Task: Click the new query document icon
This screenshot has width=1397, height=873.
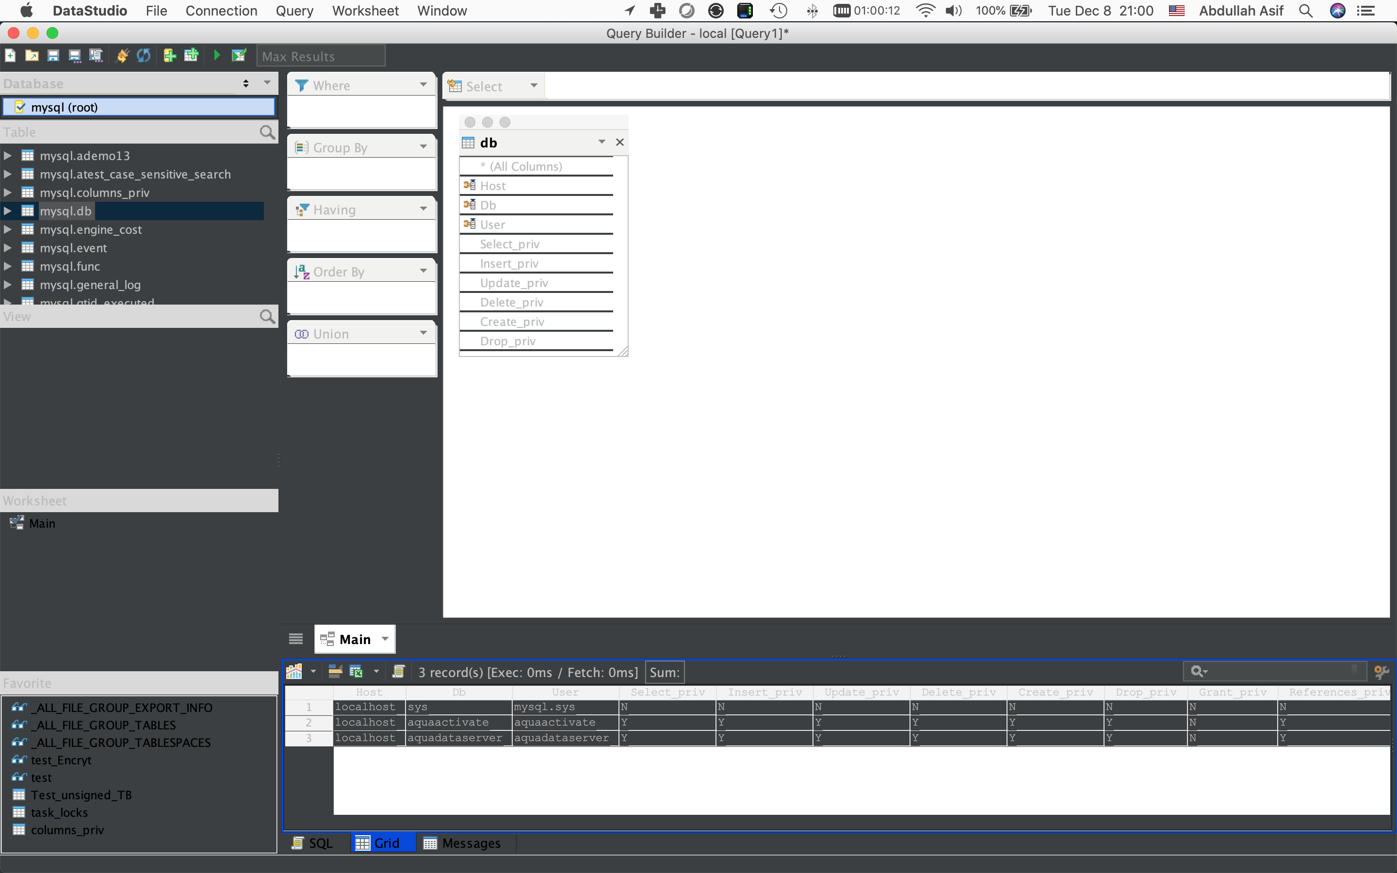Action: click(10, 55)
